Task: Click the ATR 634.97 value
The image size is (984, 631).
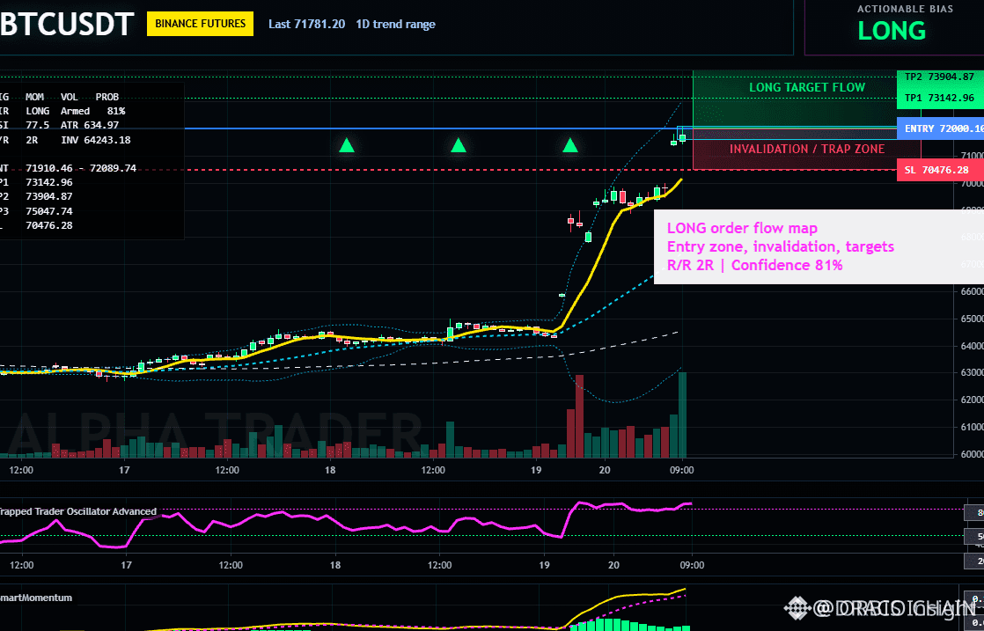Action: pos(90,126)
